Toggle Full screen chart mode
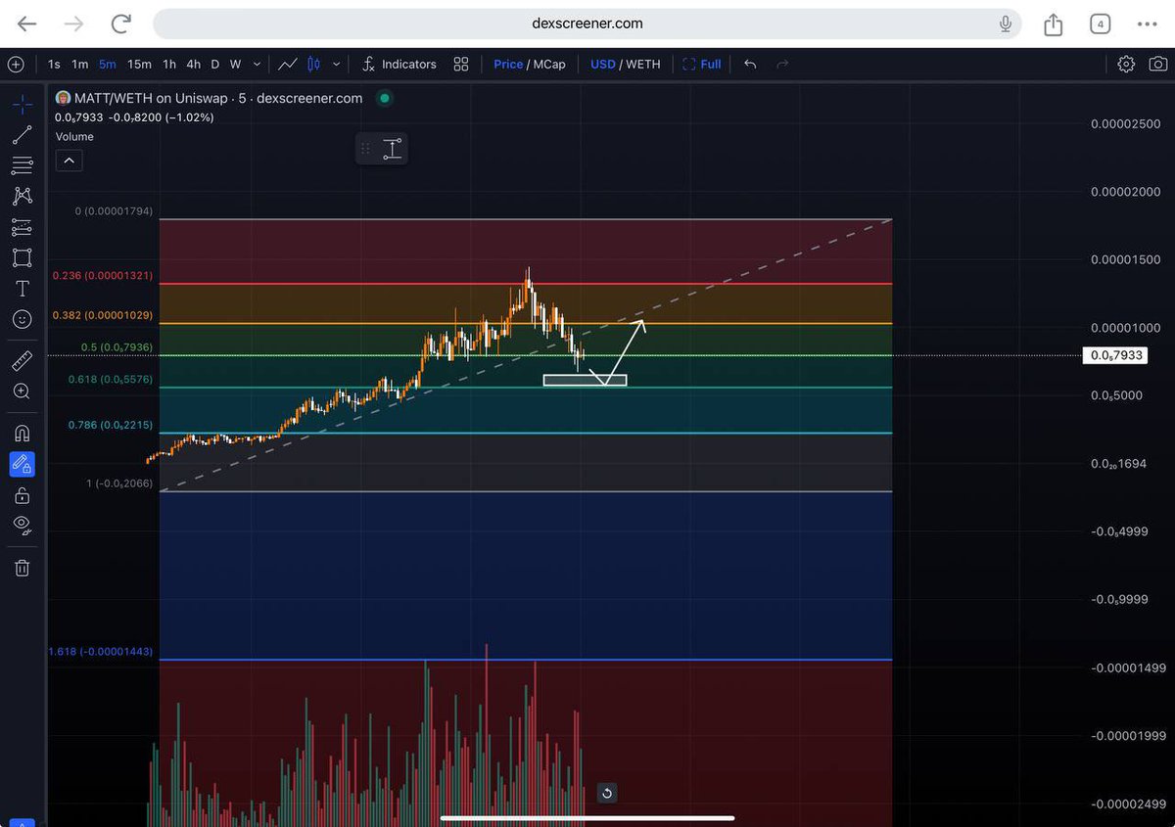Viewport: 1175px width, 827px height. [x=701, y=65]
